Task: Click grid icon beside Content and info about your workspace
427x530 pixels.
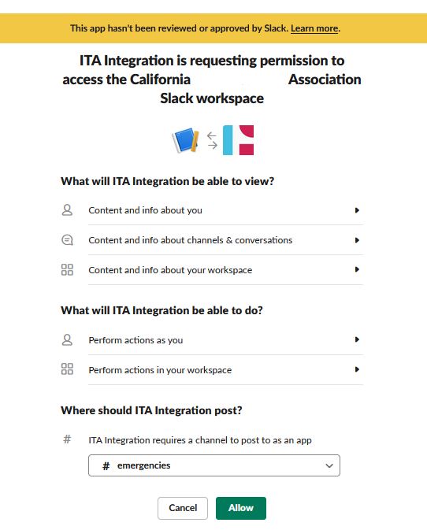Action: tap(67, 270)
